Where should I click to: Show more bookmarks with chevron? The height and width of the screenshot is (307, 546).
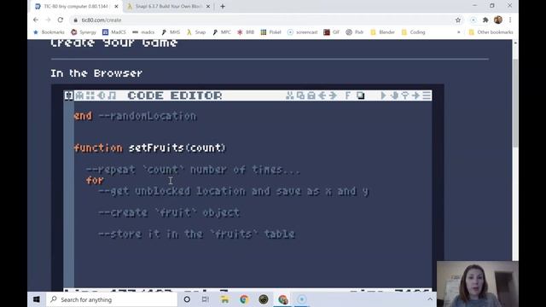(x=459, y=32)
